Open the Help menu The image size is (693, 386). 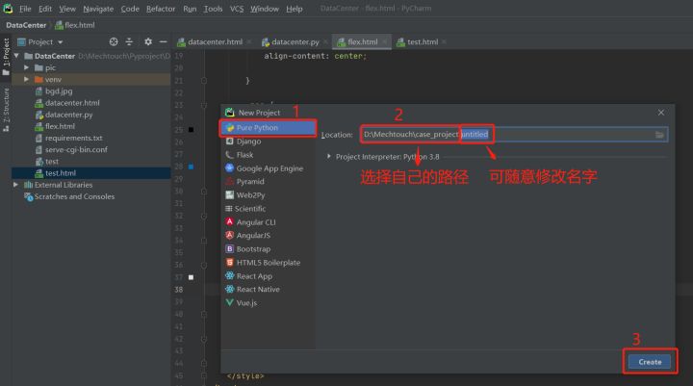(294, 9)
